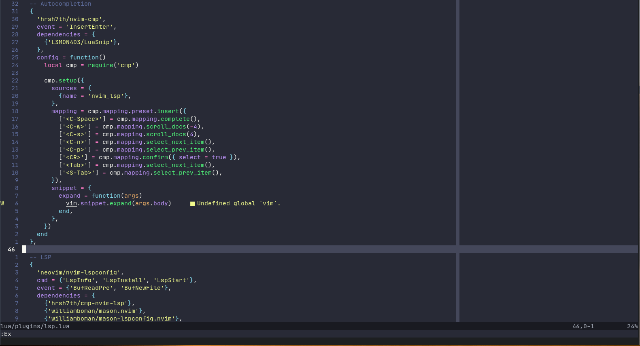
Task: Click the 'args.body' argument
Action: [x=151, y=203]
